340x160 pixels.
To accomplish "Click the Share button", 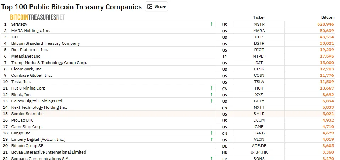I will (156, 6).
